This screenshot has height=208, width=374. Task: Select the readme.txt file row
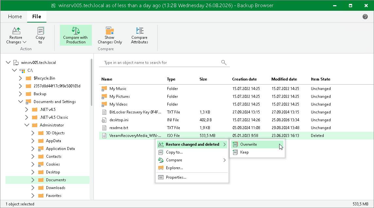tap(236, 128)
